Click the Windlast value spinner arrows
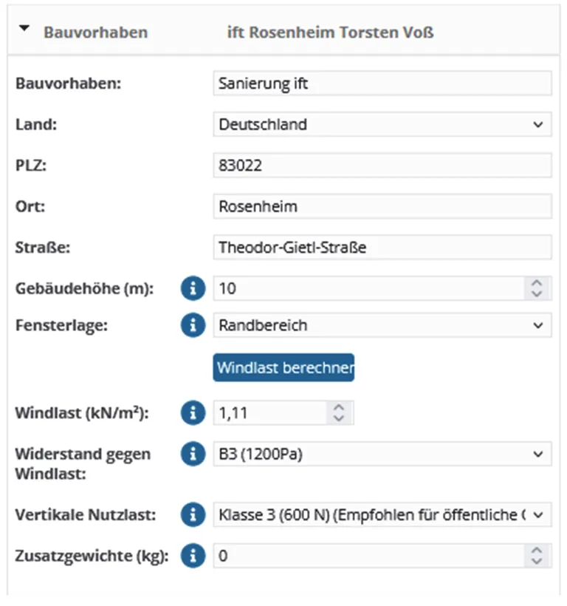This screenshot has width=567, height=606. point(339,413)
